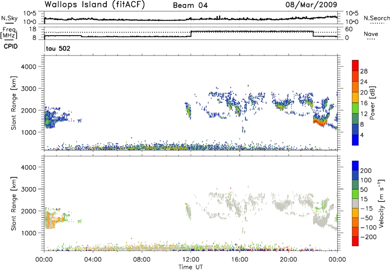Click the frequency step-up at 12:00 in frequency plot
Image resolution: width=390 pixels, height=270 pixels.
click(x=191, y=34)
